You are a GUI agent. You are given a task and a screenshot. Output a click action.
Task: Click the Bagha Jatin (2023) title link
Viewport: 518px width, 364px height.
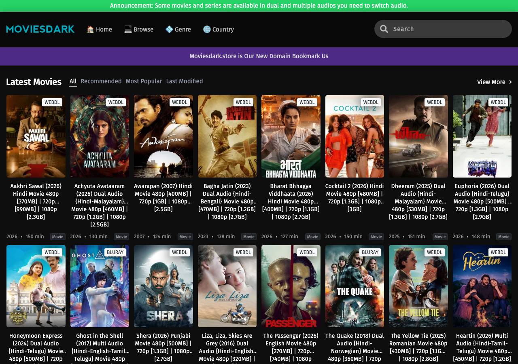point(227,201)
